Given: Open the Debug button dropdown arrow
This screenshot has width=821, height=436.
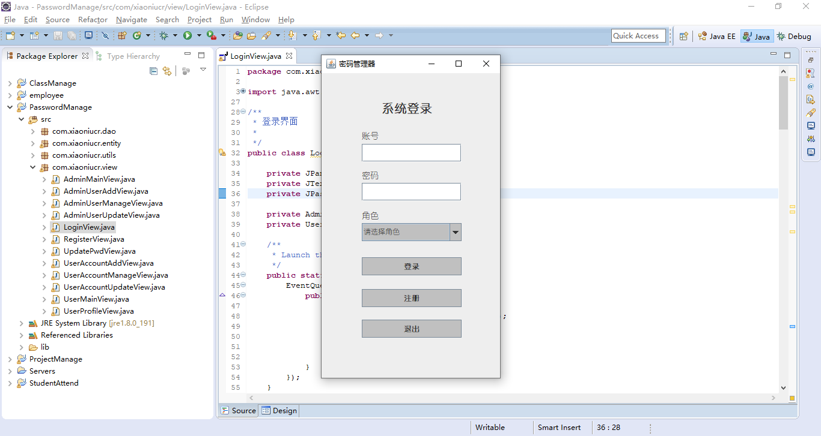Looking at the screenshot, I should 175,35.
